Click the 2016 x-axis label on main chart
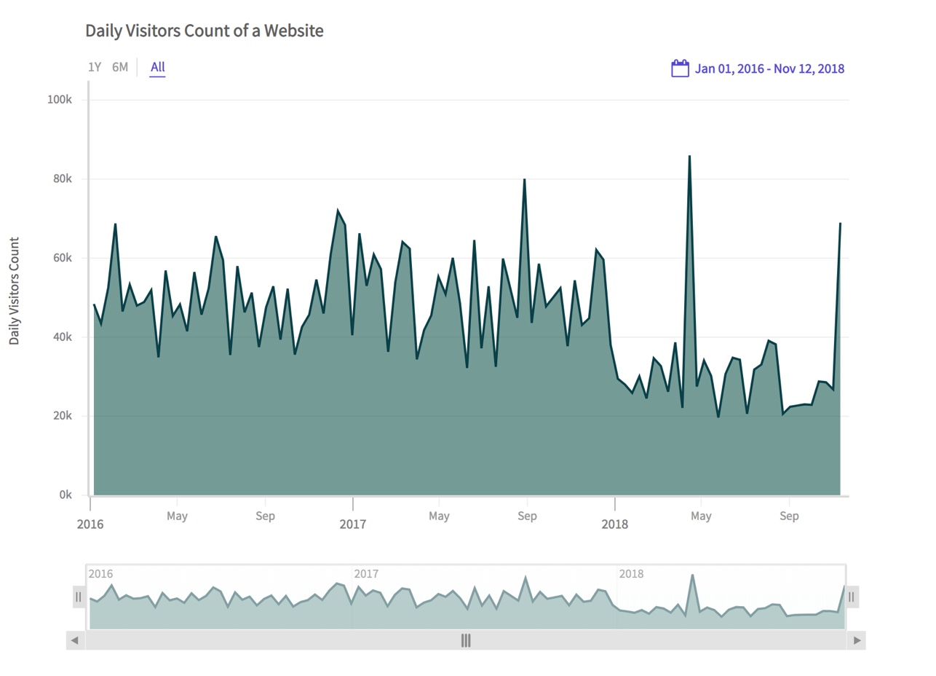The width and height of the screenshot is (936, 676). coord(90,524)
